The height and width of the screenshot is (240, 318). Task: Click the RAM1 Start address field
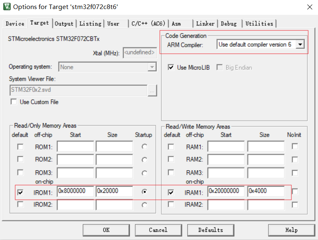(226, 146)
